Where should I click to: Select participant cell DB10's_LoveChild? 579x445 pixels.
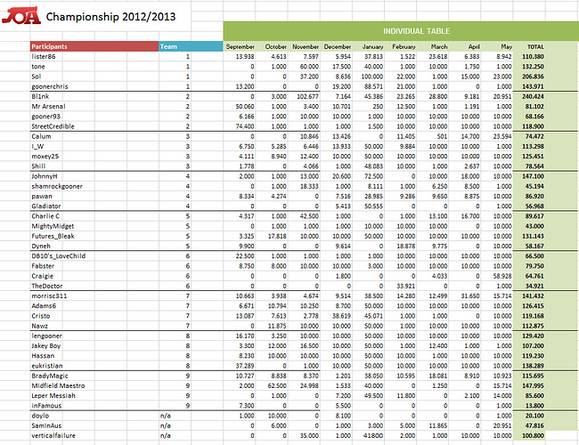pyautogui.click(x=58, y=255)
